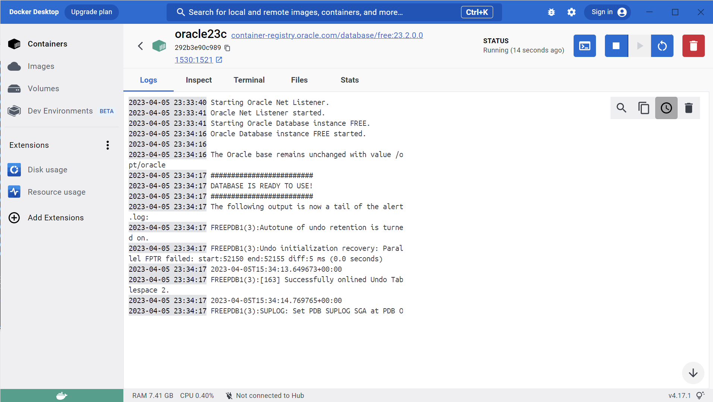Screen dimensions: 713x402
Task: Open the troubleshoot bug icon
Action: [551, 12]
